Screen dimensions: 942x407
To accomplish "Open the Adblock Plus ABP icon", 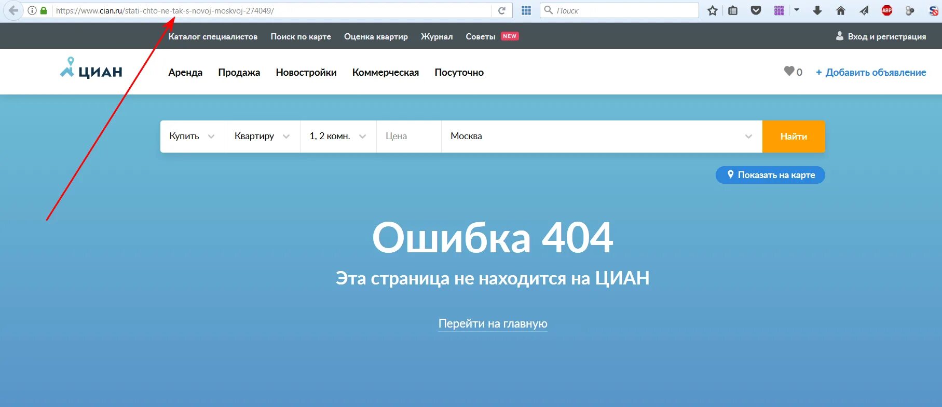I will 887,10.
